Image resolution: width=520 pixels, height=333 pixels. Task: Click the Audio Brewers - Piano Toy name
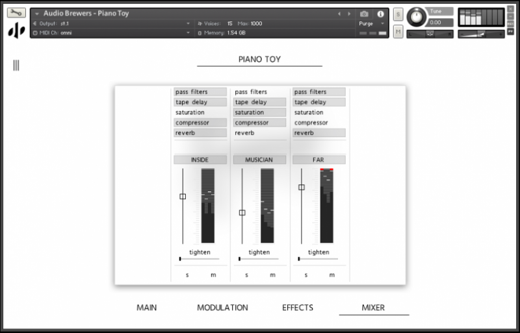(x=86, y=14)
